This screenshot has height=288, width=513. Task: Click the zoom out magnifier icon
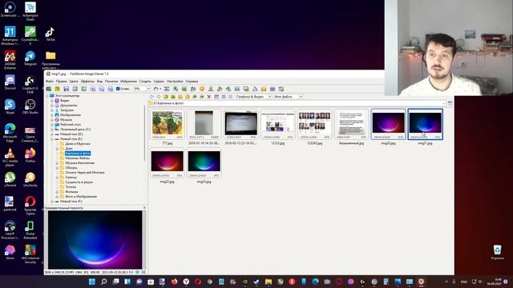(x=102, y=89)
